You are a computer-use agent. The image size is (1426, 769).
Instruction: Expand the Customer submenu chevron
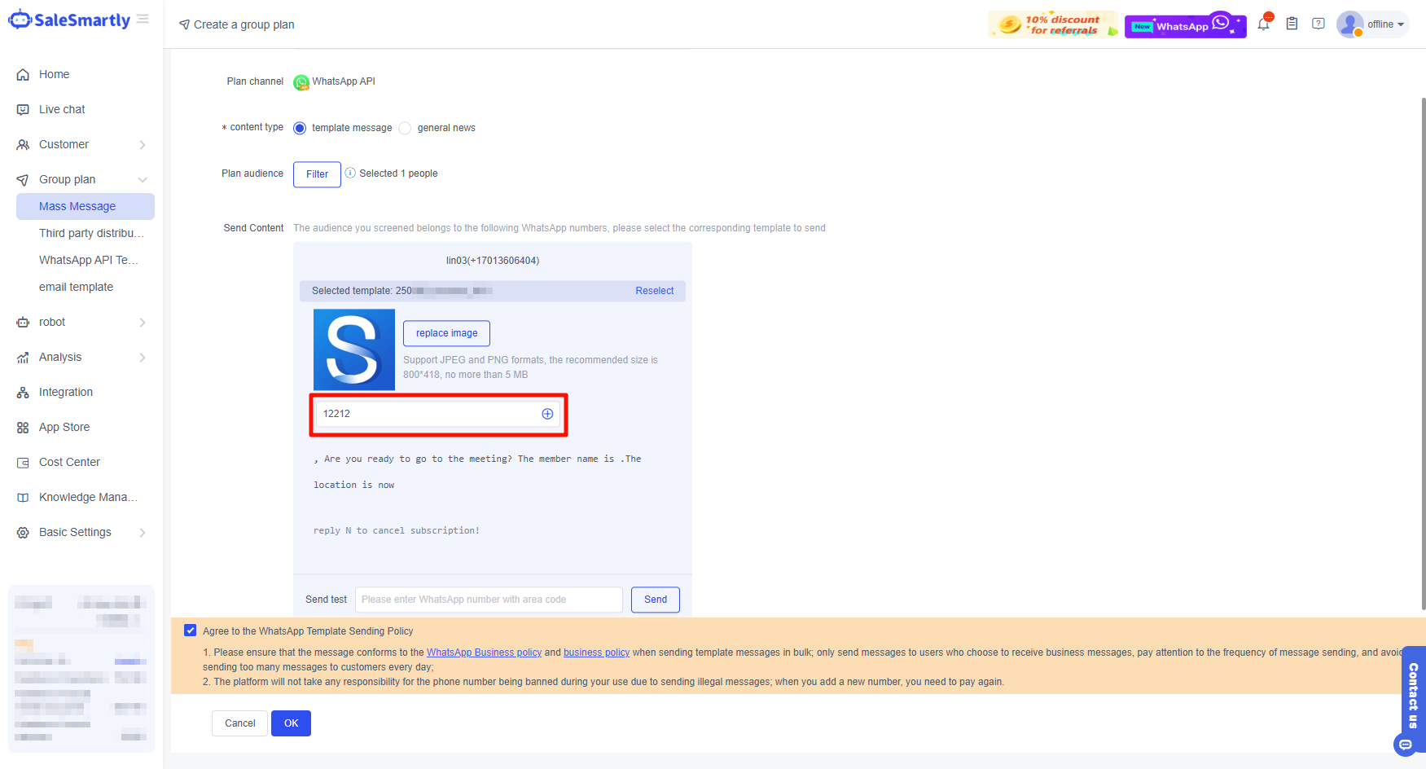[x=143, y=145]
